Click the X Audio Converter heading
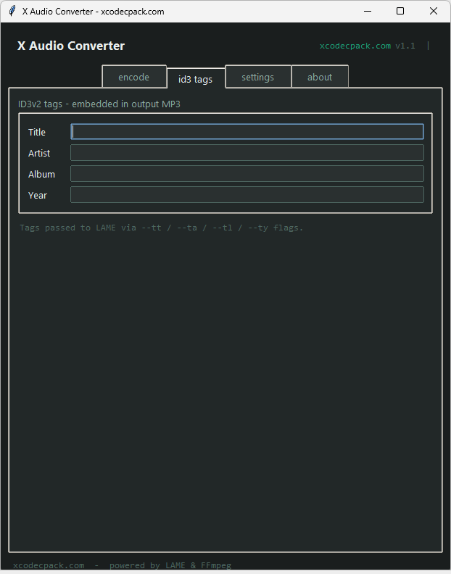 pyautogui.click(x=71, y=46)
